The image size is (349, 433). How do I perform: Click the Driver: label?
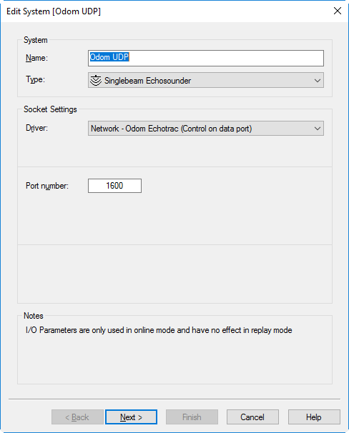point(36,128)
